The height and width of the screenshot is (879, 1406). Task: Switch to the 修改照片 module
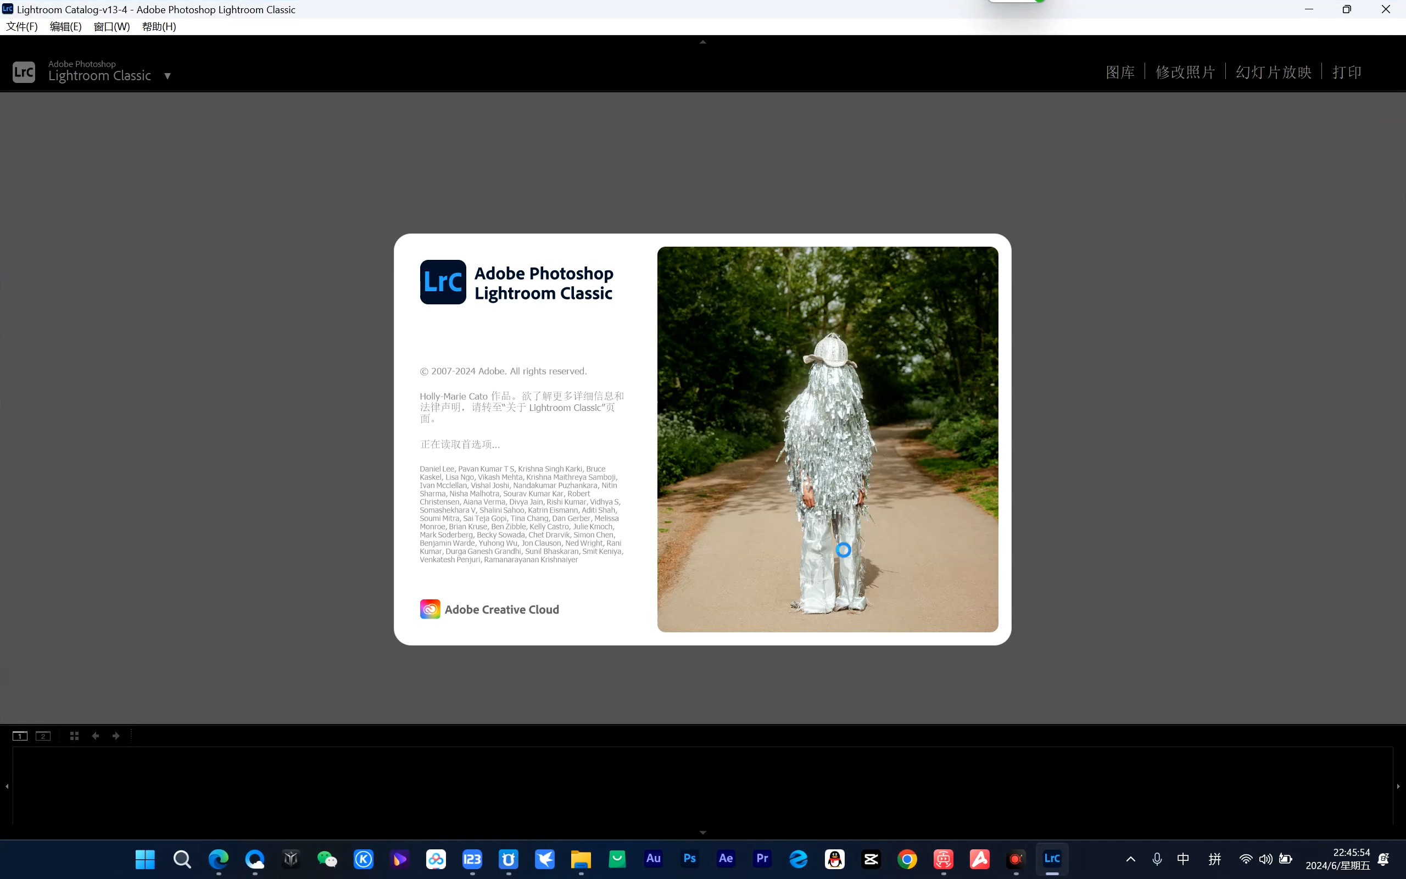[1185, 72]
